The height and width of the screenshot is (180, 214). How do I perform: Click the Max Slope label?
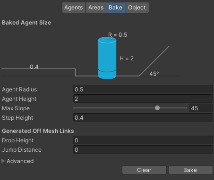click(x=16, y=108)
